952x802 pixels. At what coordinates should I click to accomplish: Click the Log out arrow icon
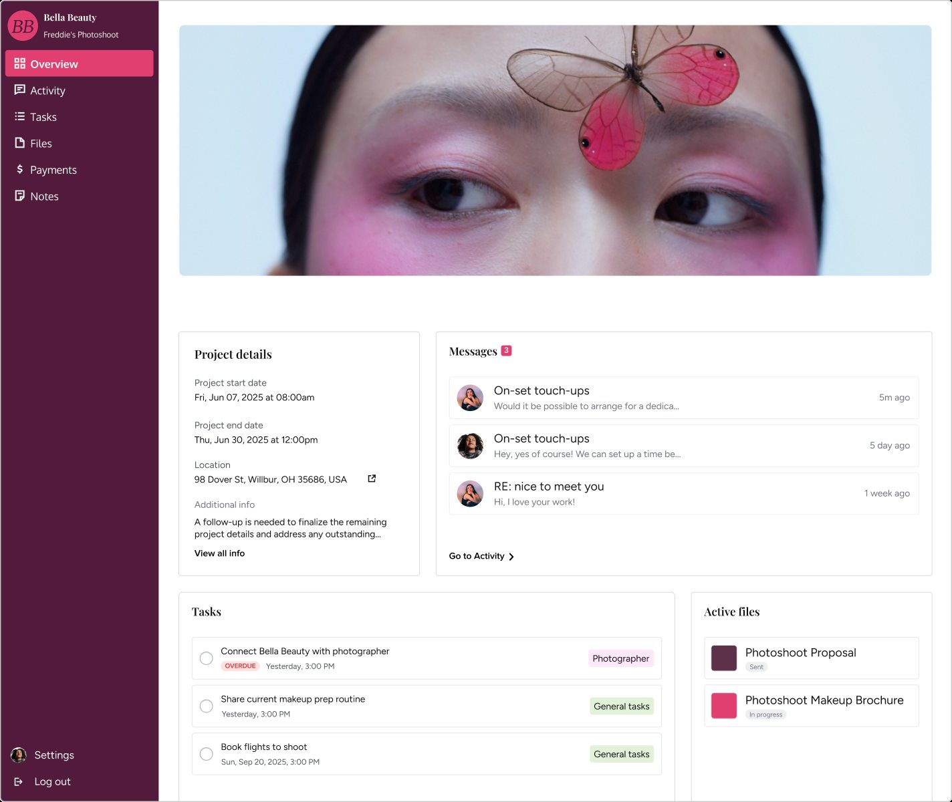(19, 781)
